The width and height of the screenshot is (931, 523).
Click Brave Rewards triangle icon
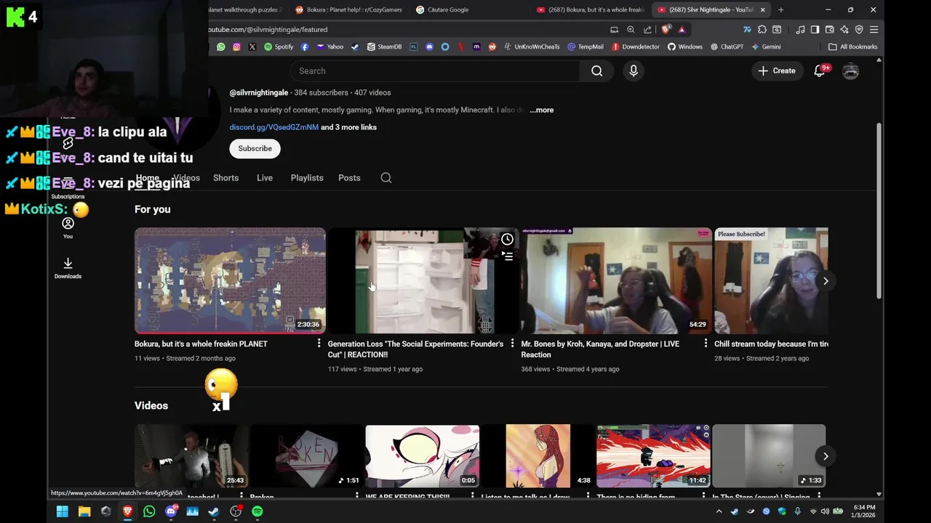[682, 30]
